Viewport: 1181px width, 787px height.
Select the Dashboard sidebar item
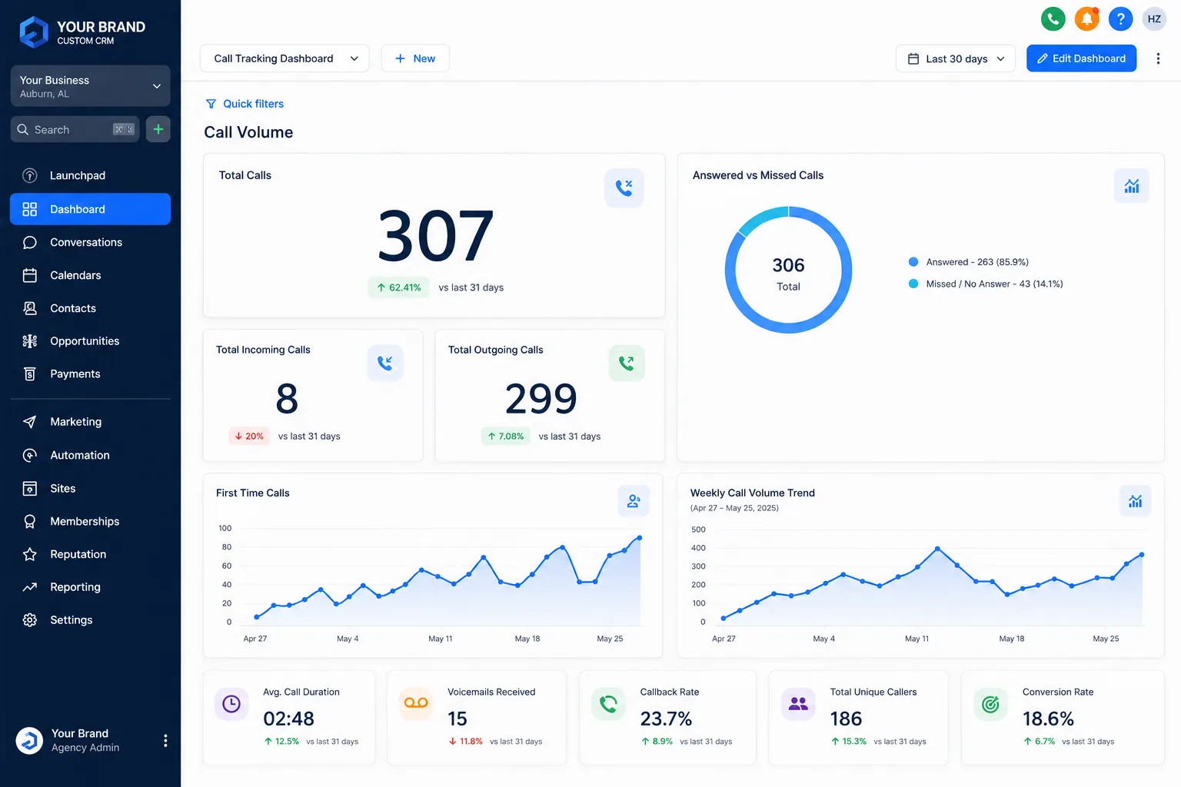[x=90, y=209]
